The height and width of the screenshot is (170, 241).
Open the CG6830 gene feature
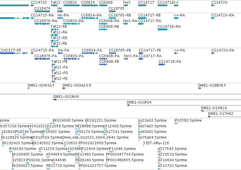[71, 5]
